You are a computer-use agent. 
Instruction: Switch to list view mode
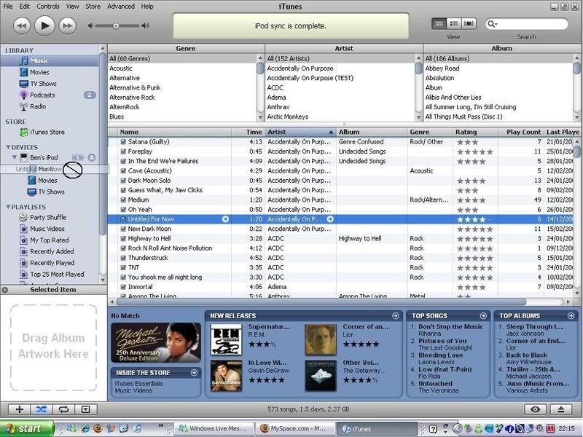coord(439,24)
